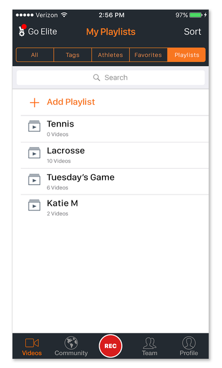Select the Playlists tab

pyautogui.click(x=187, y=55)
